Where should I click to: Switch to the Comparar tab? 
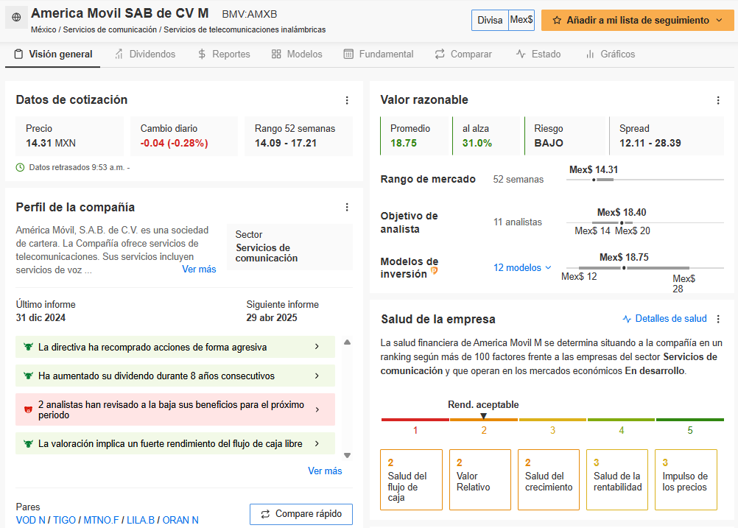pos(463,54)
